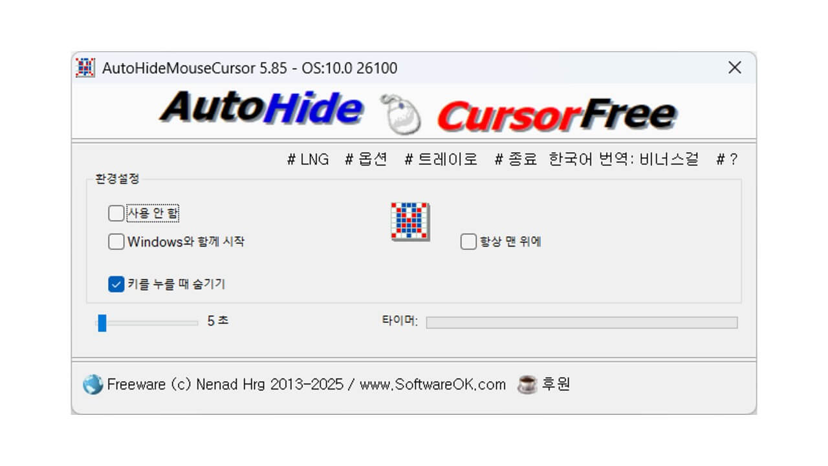
Task: Check Windows와 함께 시작 option
Action: 116,242
